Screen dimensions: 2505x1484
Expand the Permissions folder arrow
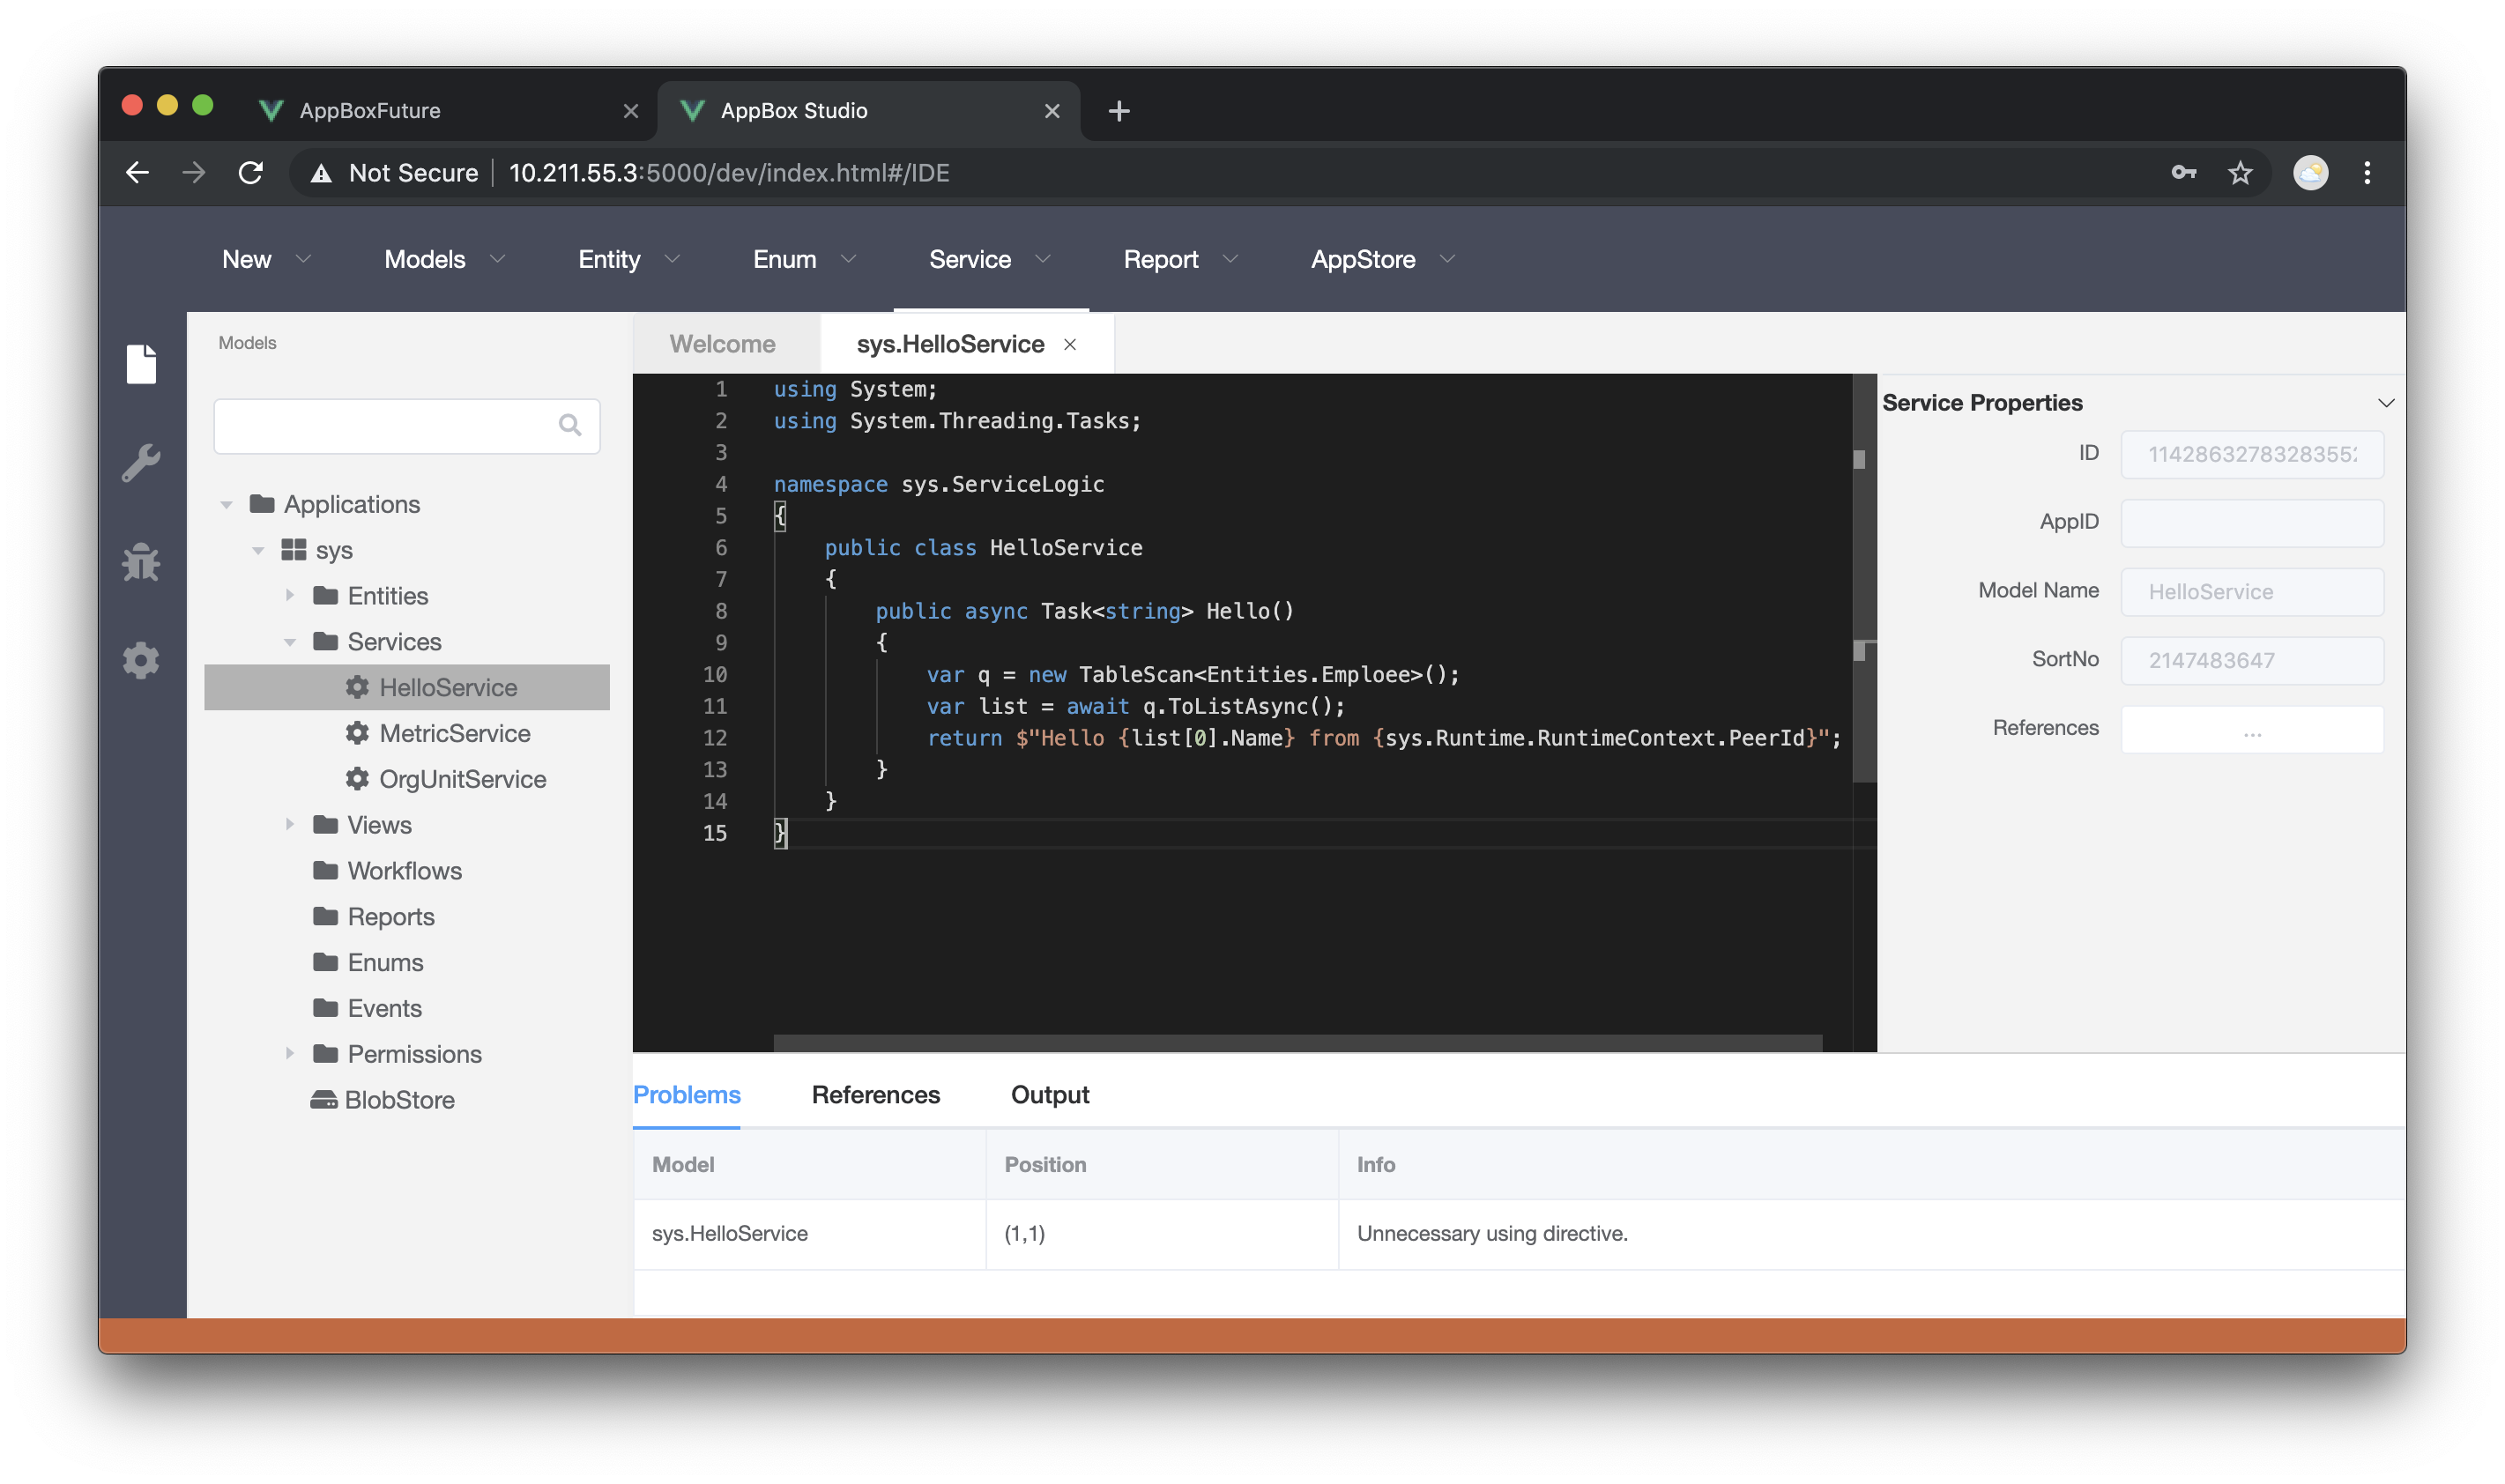tap(290, 1053)
